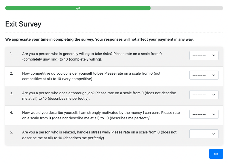Click question number 1 label
The image size is (228, 164).
[x=11, y=54]
